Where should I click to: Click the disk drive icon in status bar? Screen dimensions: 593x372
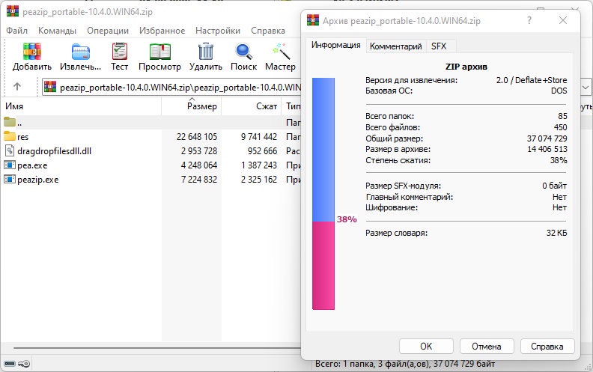(10, 364)
